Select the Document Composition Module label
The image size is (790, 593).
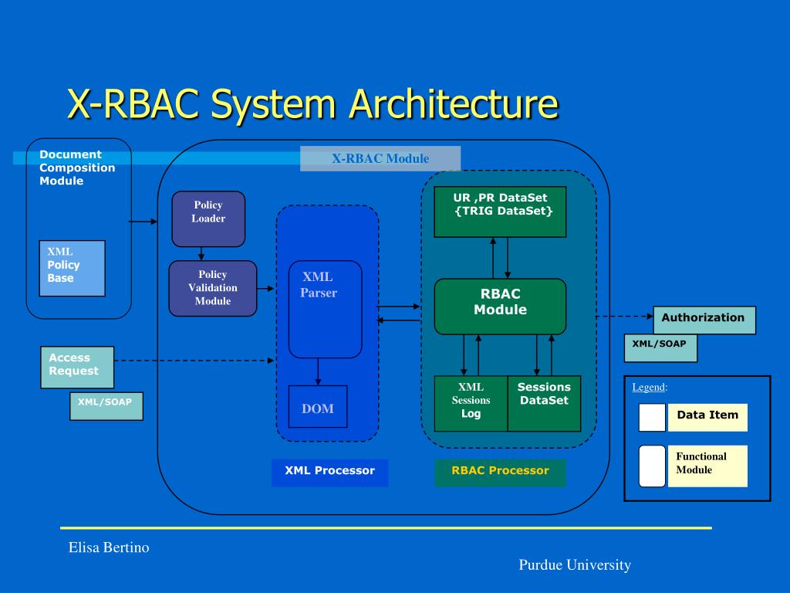(77, 168)
